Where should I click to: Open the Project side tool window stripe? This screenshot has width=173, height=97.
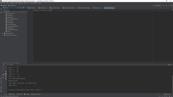tap(1, 11)
